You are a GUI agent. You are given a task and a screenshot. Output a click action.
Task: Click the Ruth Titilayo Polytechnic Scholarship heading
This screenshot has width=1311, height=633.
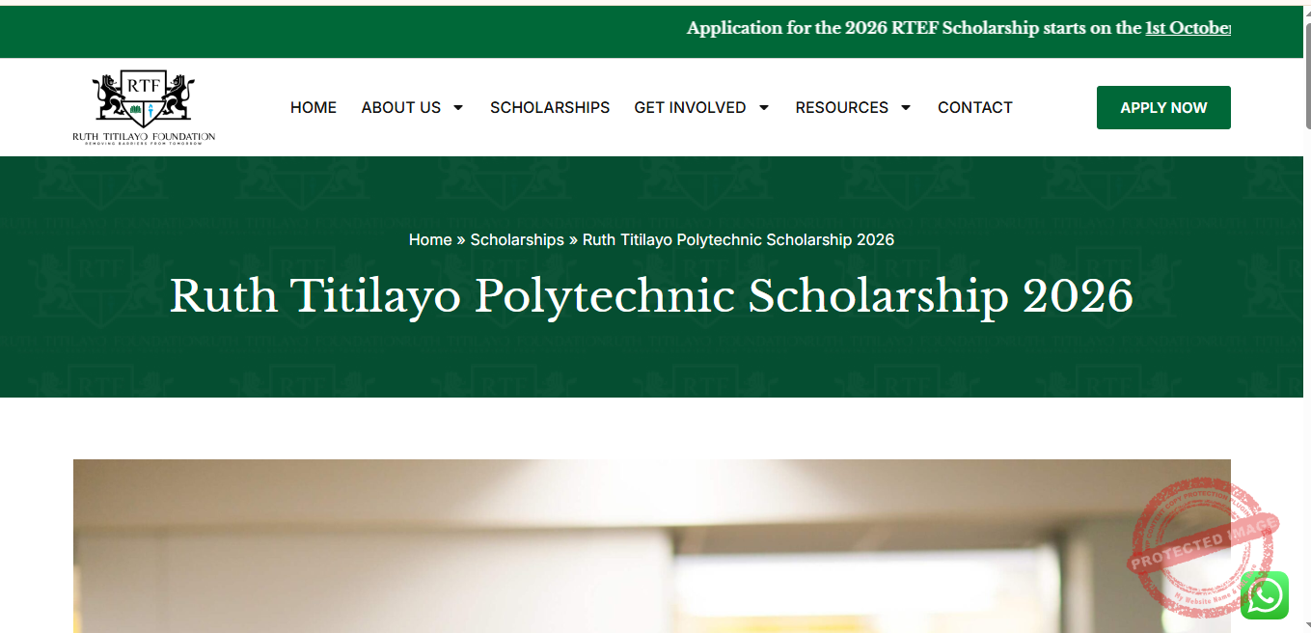[651, 296]
